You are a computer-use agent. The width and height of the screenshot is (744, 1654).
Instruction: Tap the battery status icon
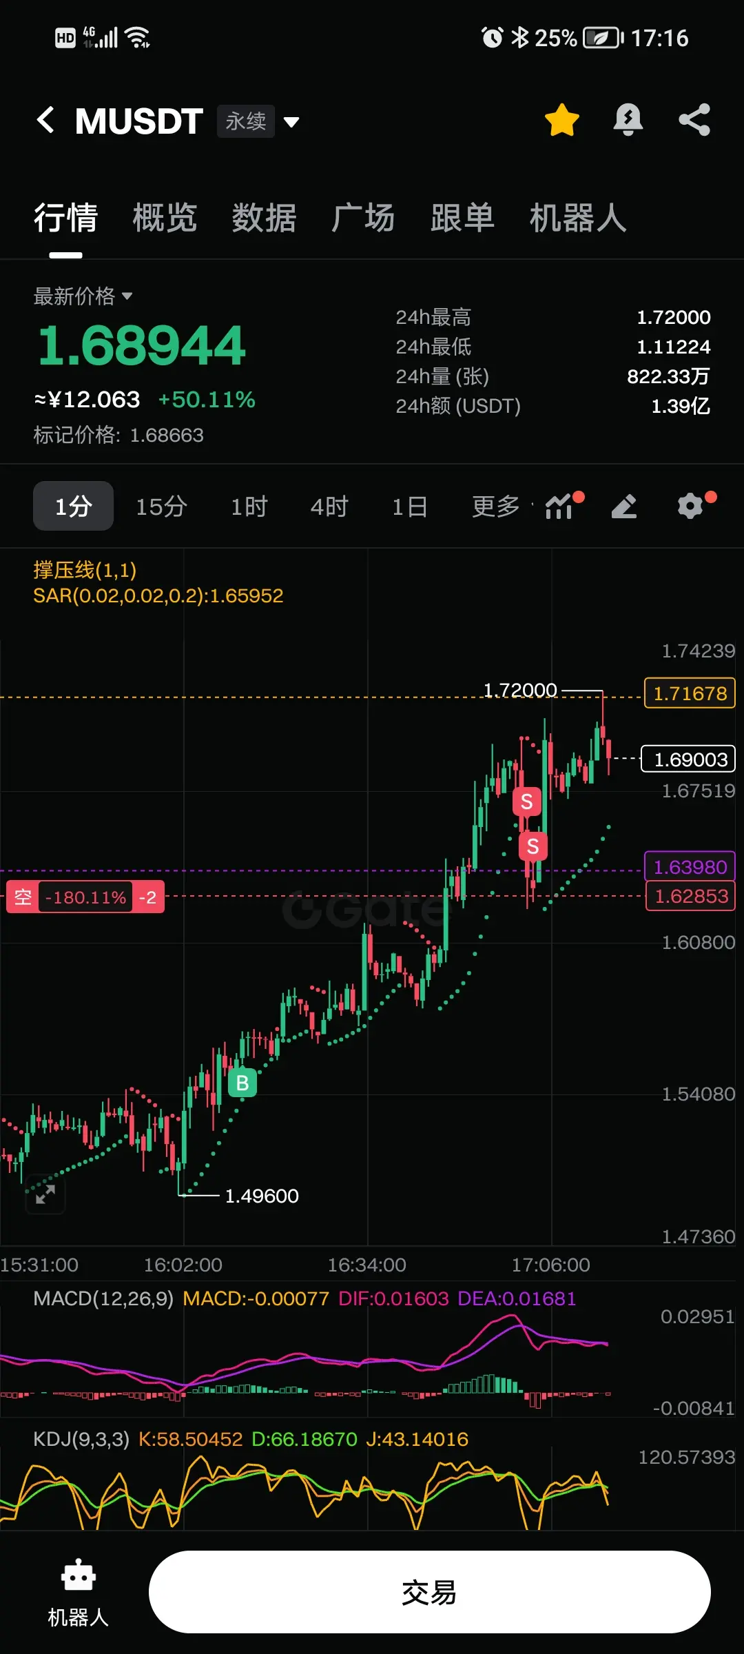coord(603,38)
